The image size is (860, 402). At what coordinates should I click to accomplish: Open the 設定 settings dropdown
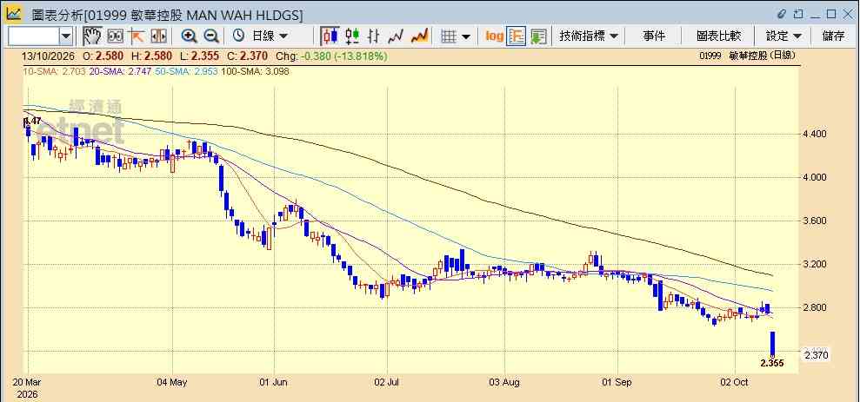click(783, 36)
